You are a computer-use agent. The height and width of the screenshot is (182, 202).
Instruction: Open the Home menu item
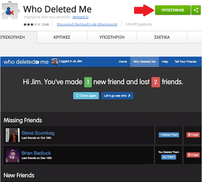tap(123, 62)
